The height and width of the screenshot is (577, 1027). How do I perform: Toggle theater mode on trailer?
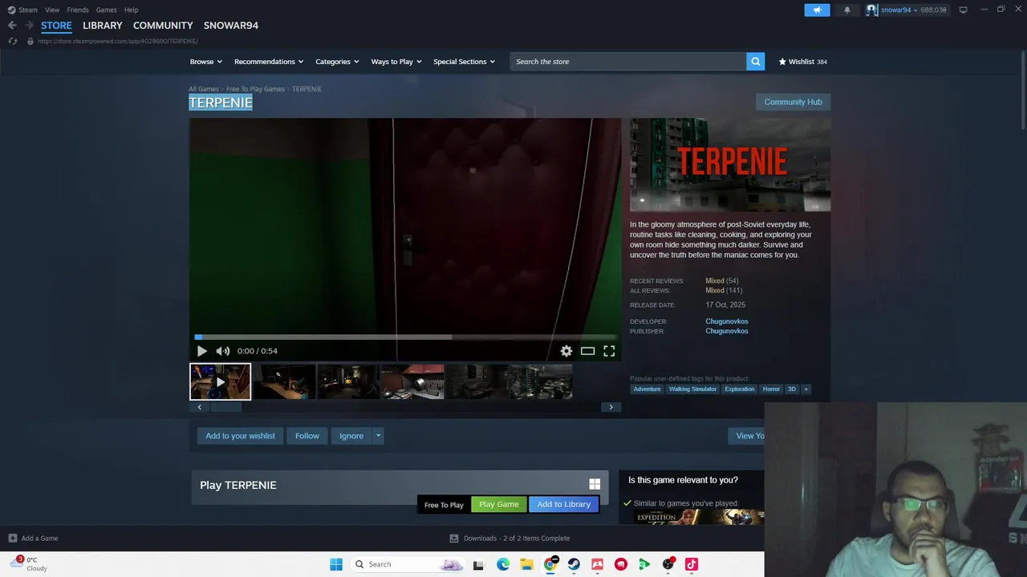[588, 351]
